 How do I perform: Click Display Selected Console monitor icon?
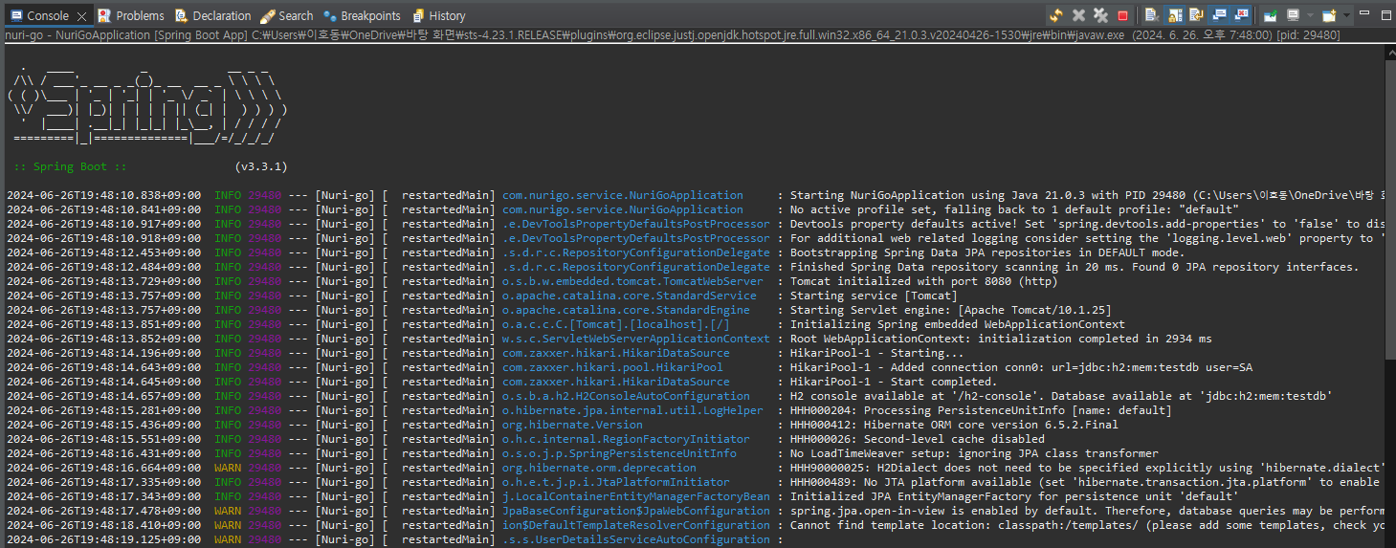point(1293,15)
